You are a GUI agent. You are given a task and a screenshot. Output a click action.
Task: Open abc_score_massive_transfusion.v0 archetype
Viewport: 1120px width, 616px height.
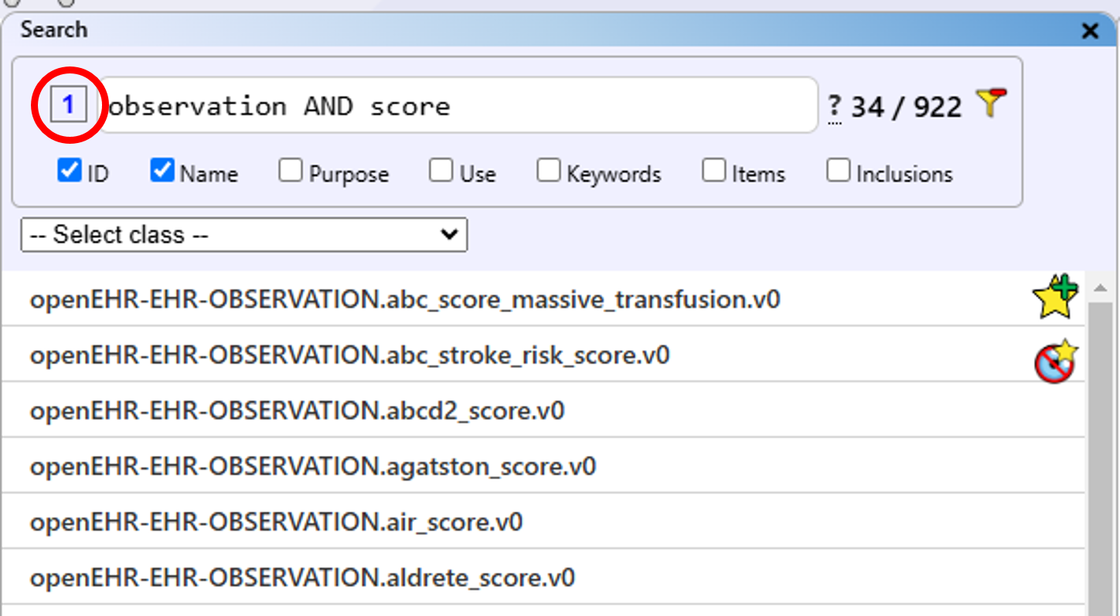pyautogui.click(x=404, y=299)
